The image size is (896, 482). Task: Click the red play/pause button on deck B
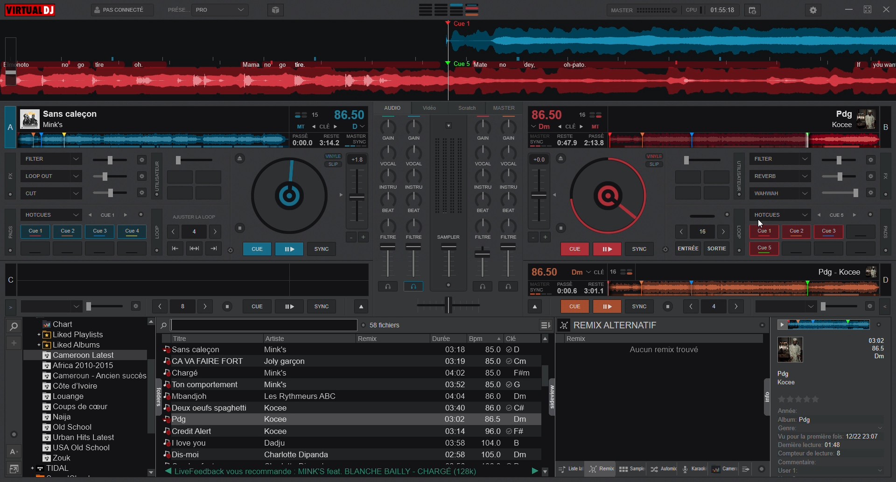(607, 249)
